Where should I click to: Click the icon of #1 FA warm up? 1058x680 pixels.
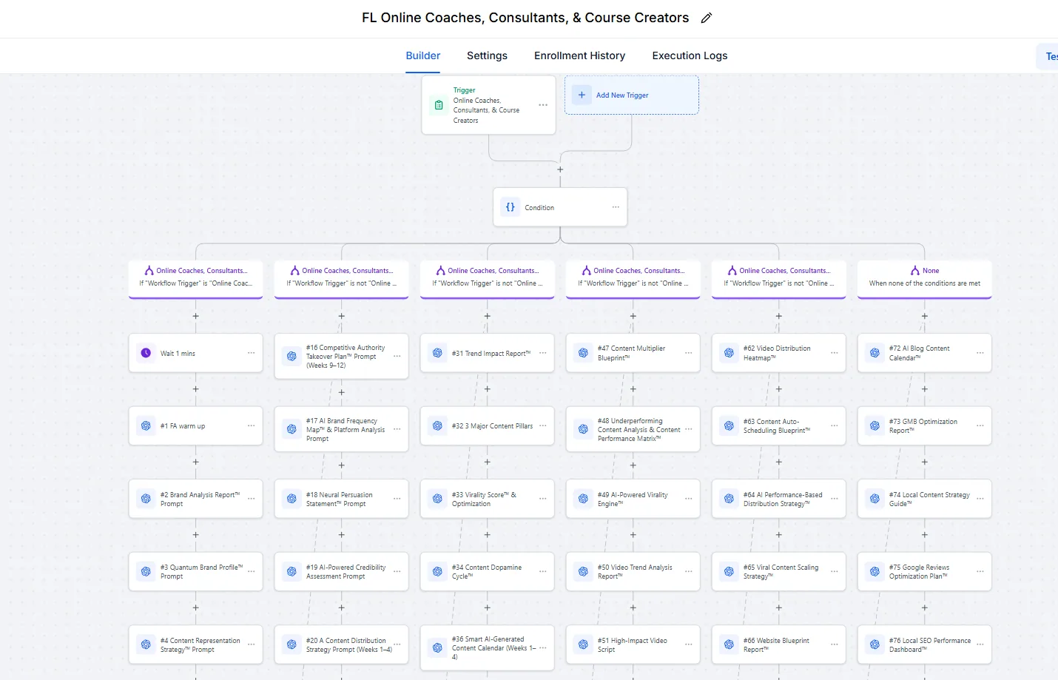point(146,426)
